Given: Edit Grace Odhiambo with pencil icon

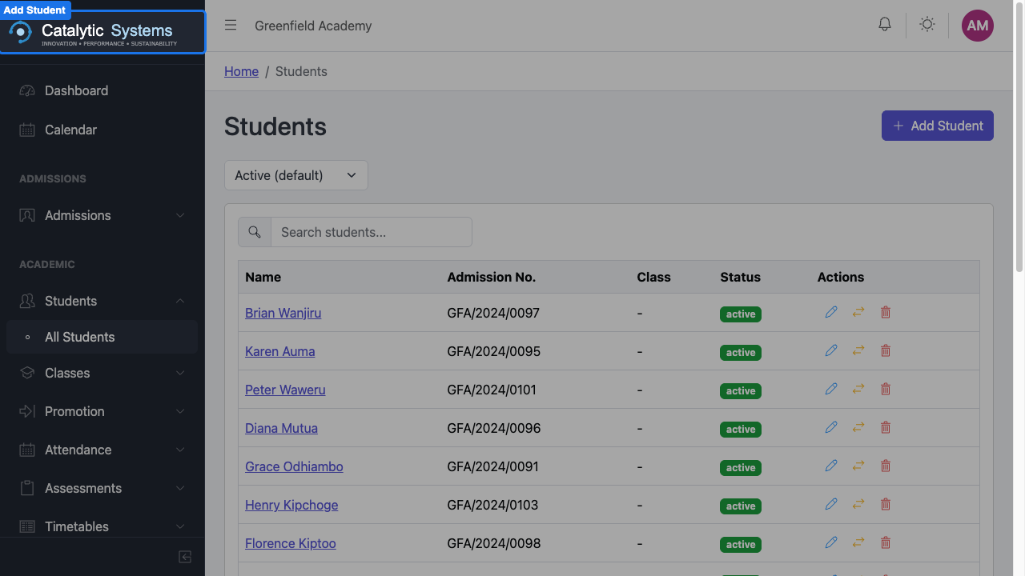Looking at the screenshot, I should (831, 466).
